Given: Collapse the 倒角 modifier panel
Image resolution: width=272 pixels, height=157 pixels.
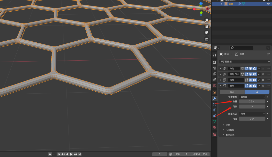Looking at the screenshot, I should [221, 86].
